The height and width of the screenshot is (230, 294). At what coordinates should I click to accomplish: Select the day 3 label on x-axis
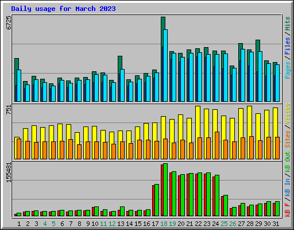[x=36, y=224]
